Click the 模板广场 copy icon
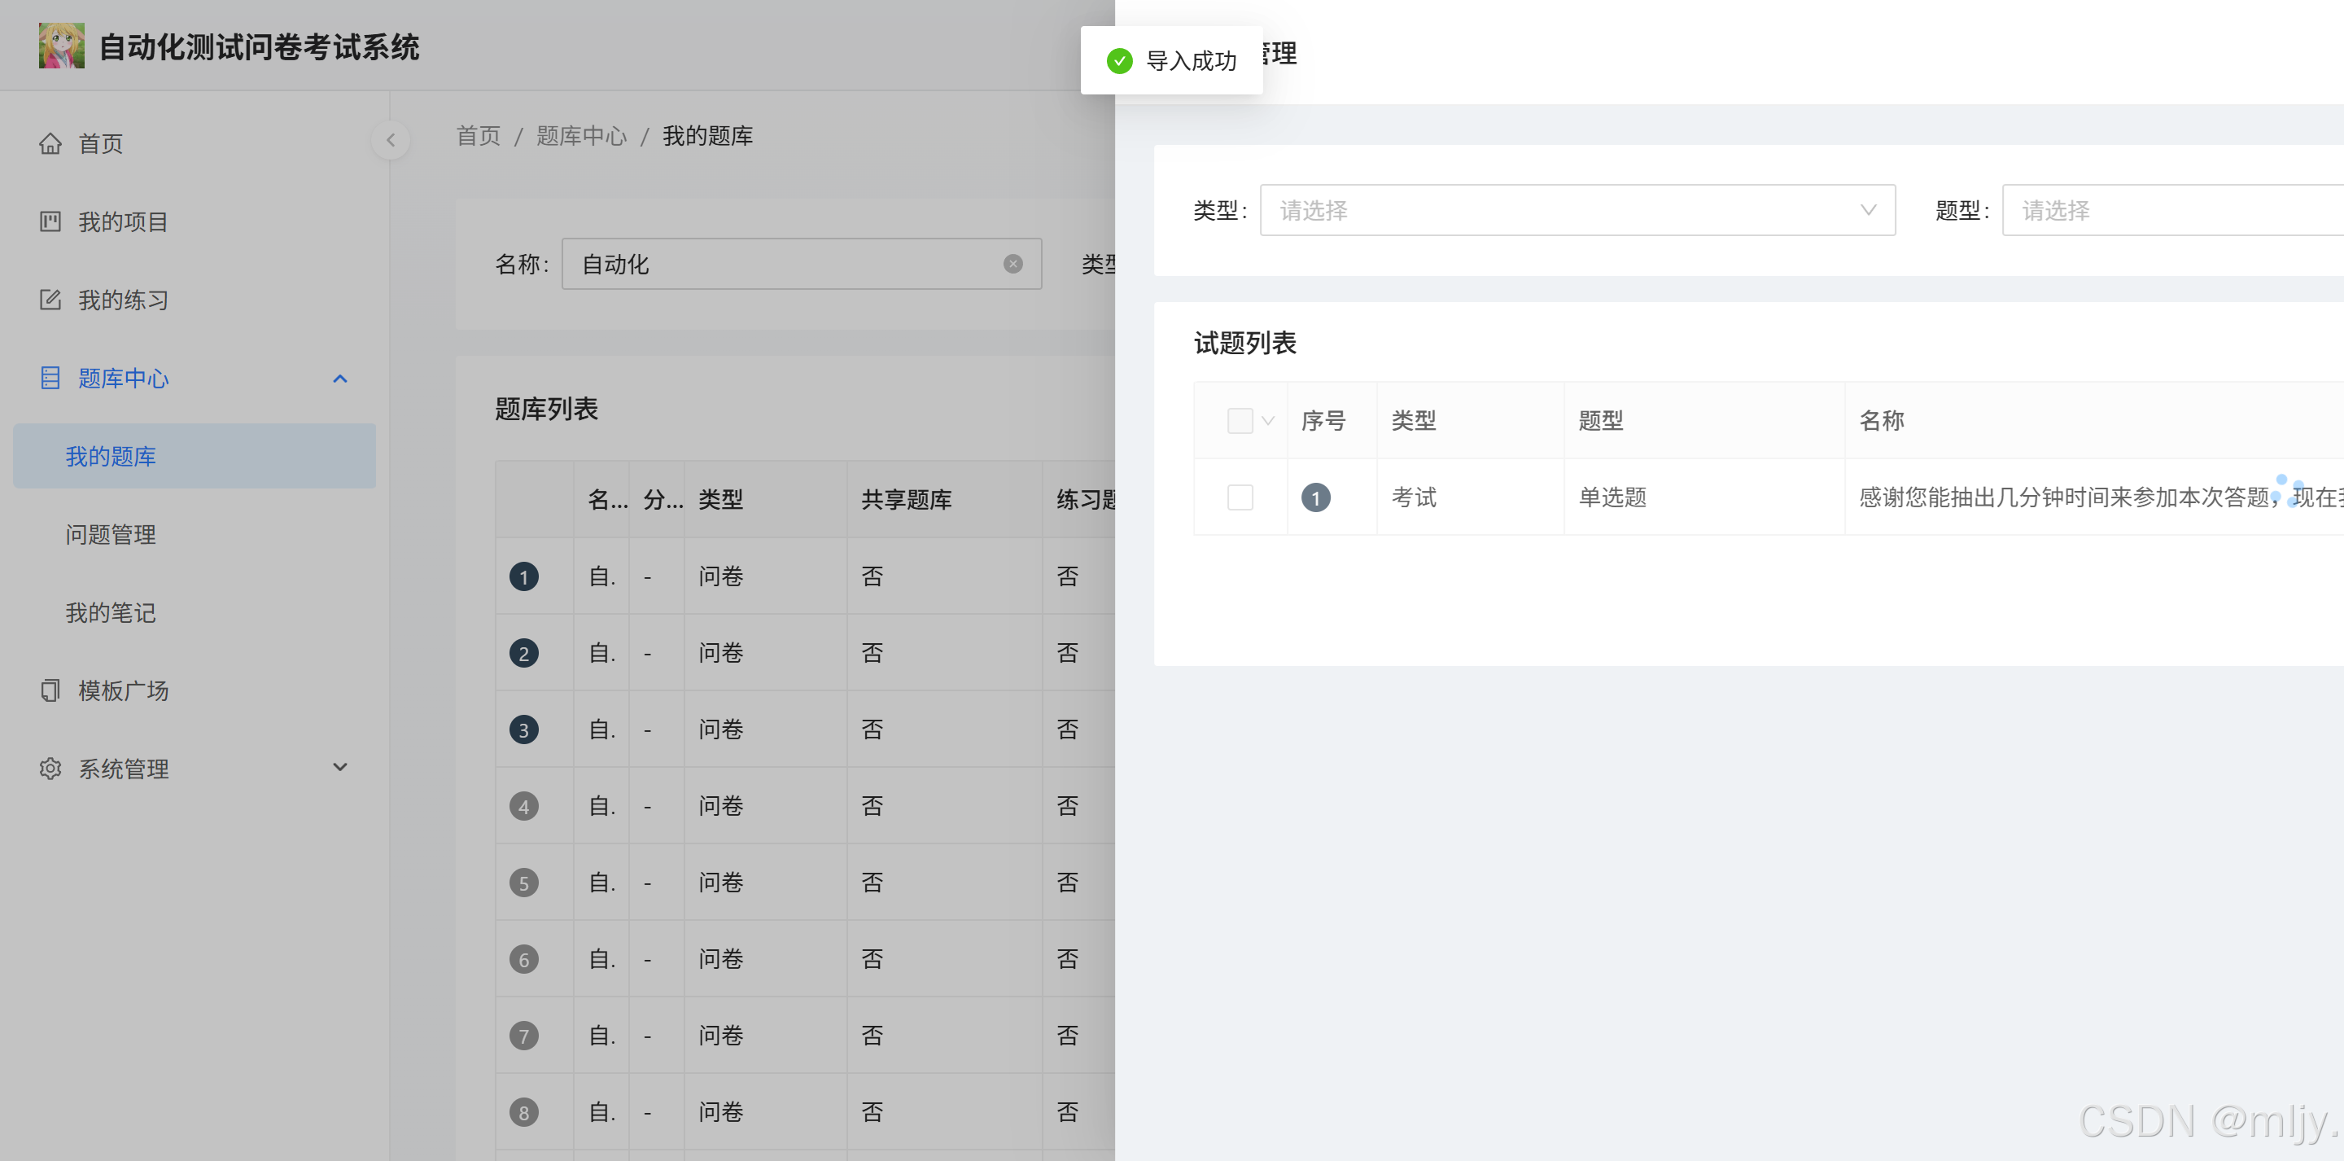2344x1161 pixels. click(x=50, y=691)
